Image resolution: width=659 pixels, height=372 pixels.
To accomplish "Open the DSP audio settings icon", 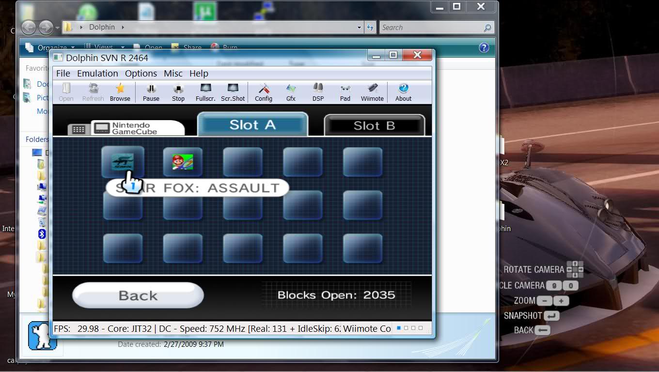I will (x=318, y=92).
